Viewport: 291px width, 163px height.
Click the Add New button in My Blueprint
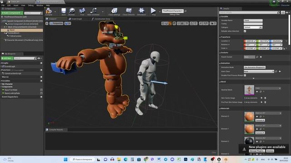coord(7,58)
